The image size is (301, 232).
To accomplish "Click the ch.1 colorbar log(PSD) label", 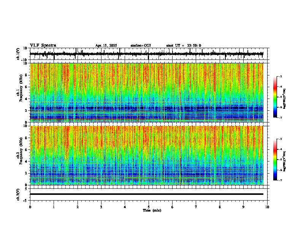I will point(285,99).
